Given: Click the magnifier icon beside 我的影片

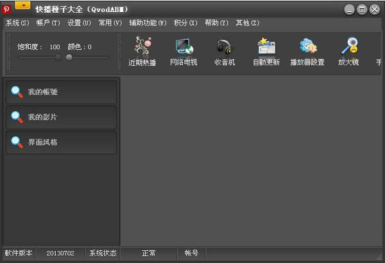Looking at the screenshot, I should (17, 117).
